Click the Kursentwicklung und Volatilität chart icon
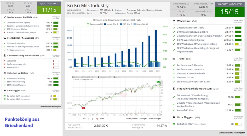 (5, 55)
